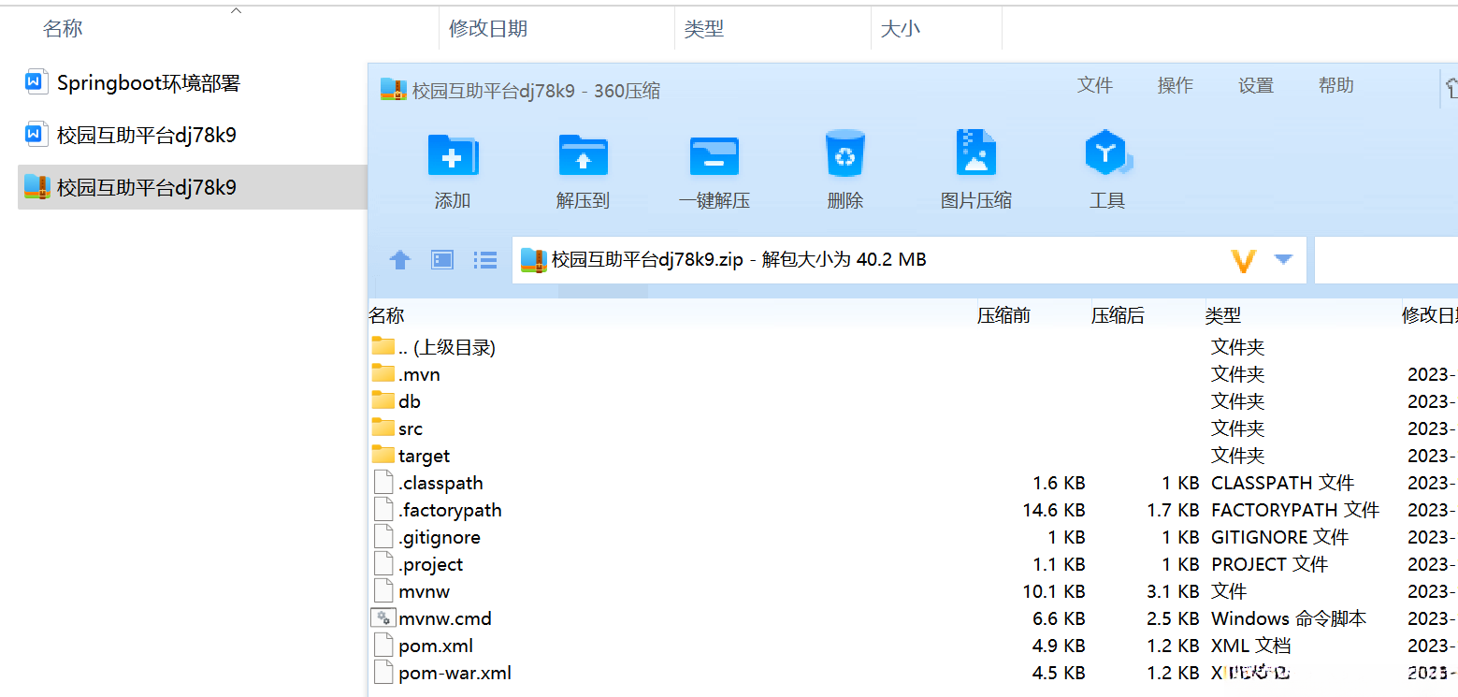Click the 360压缩 window title icon
The width and height of the screenshot is (1458, 697).
[x=393, y=90]
